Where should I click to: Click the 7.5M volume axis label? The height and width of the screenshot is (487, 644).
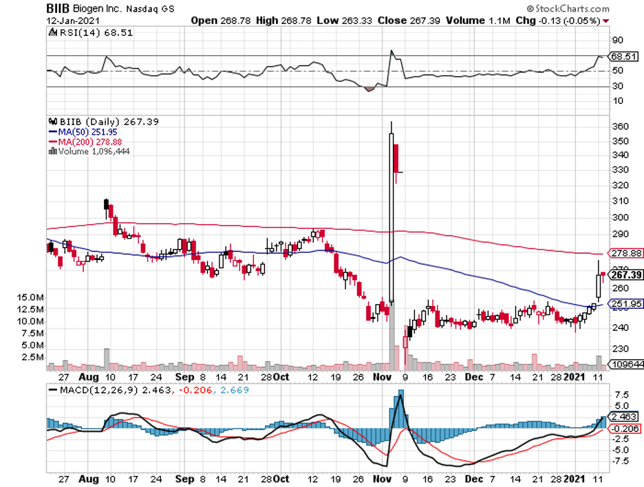click(x=32, y=333)
